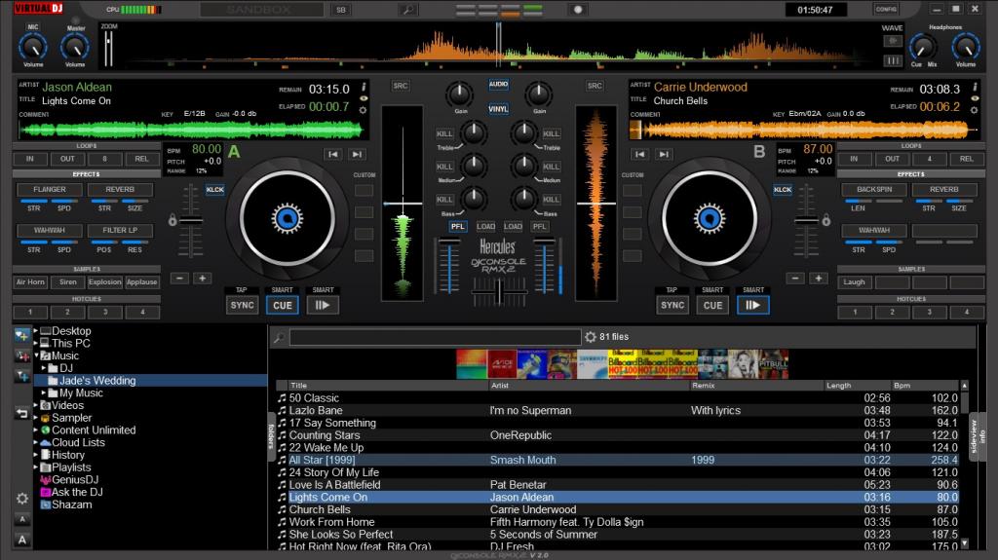Screen dimensions: 998x560
Task: Open the sideview info side tab
Action: point(977,436)
